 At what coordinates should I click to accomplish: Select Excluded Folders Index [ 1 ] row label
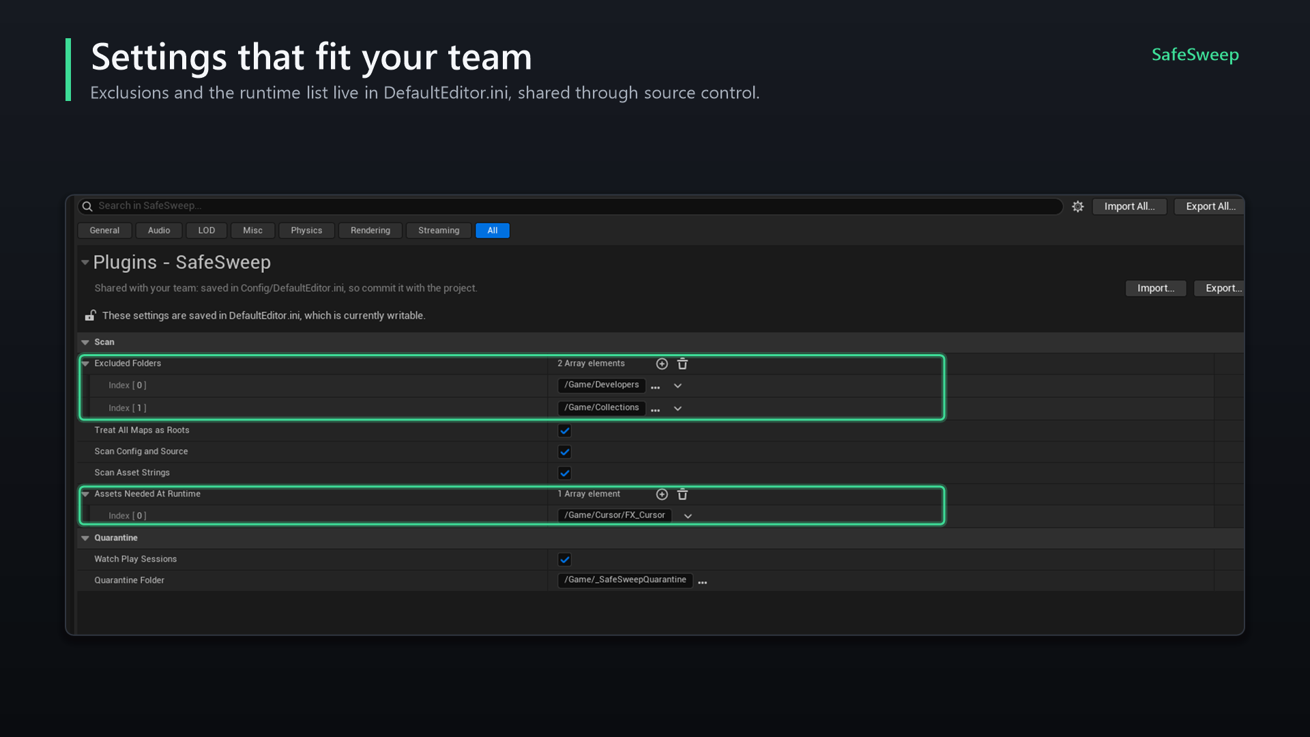(128, 408)
